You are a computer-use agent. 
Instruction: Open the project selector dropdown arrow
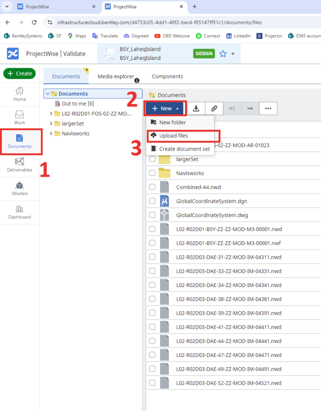coord(233,54)
